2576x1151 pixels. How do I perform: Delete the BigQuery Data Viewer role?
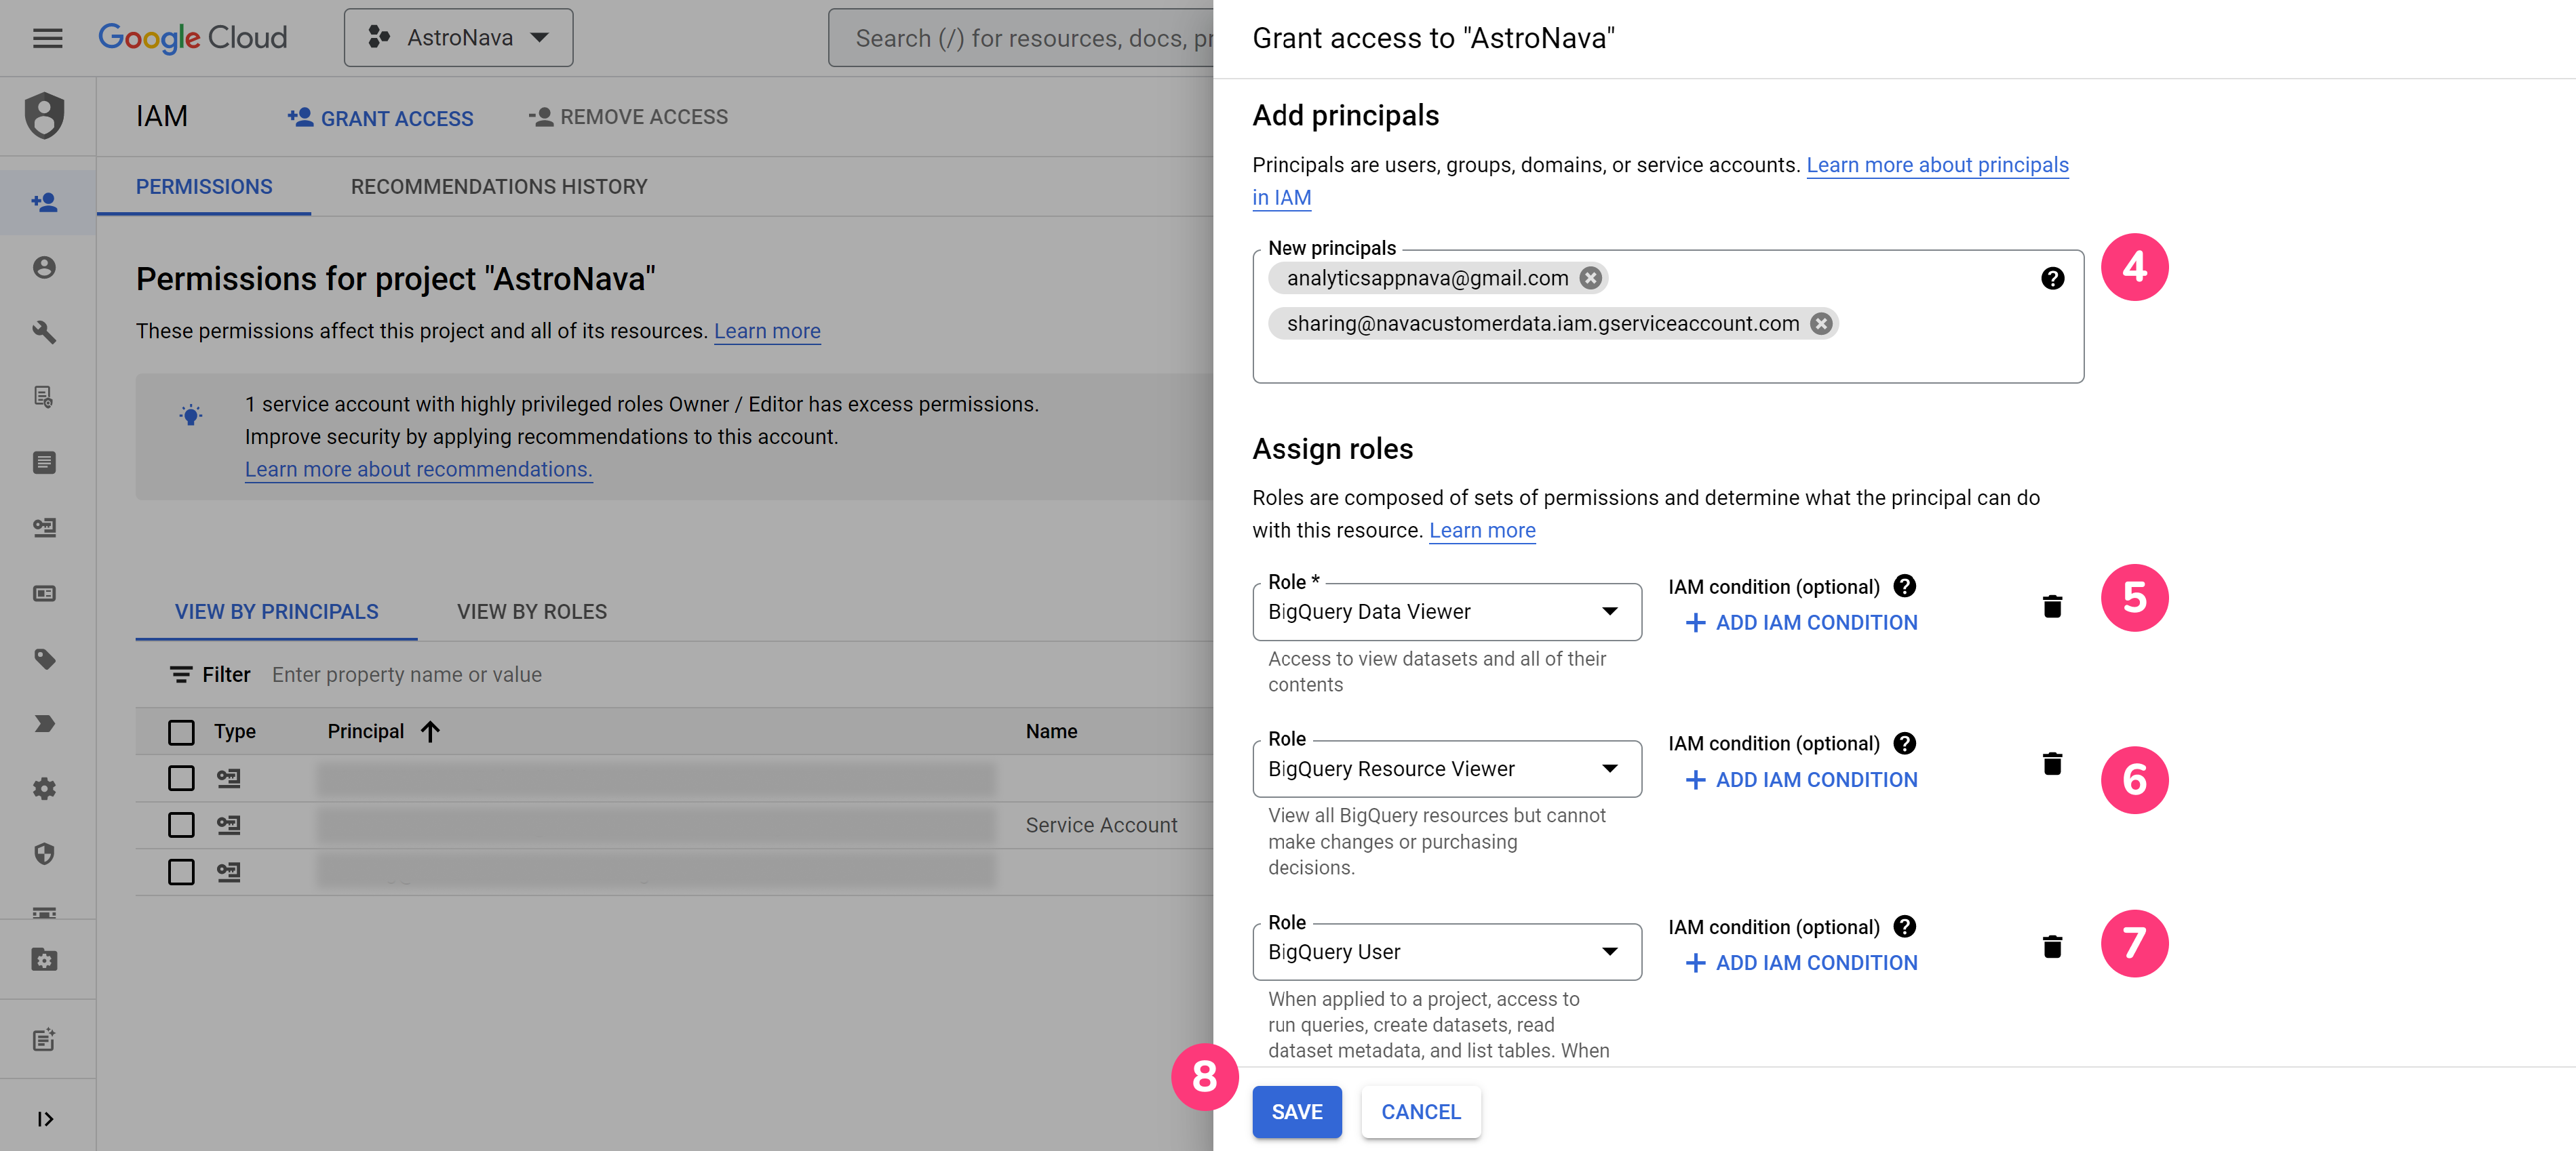pyautogui.click(x=2052, y=607)
